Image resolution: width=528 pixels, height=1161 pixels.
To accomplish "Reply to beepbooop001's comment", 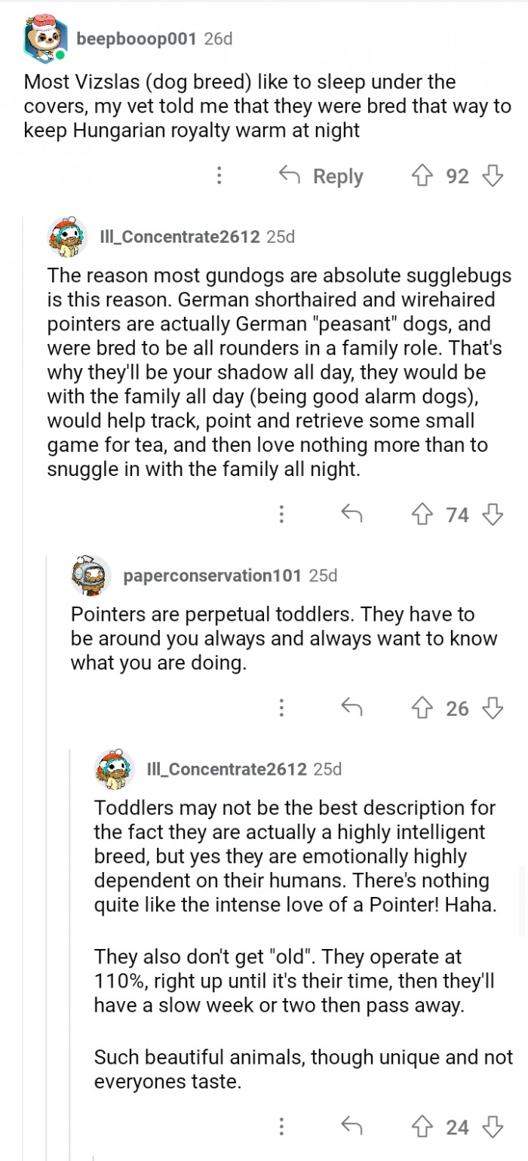I will (321, 177).
